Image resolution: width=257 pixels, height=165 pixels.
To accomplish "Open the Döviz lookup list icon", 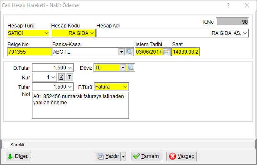I will tap(131, 68).
